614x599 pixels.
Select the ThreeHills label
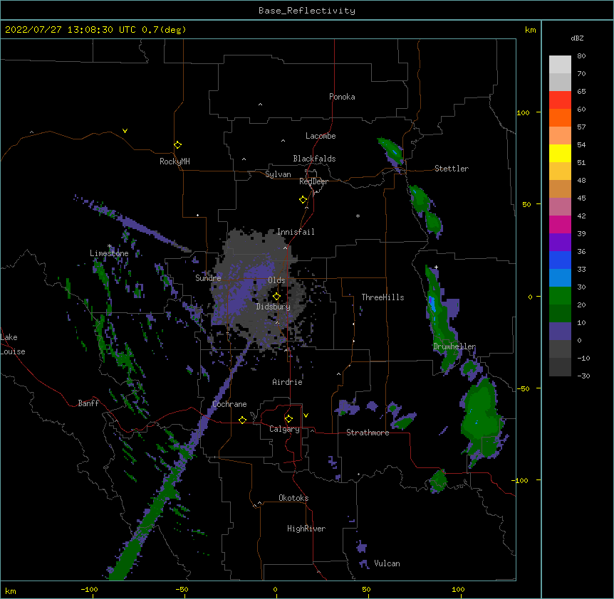point(383,297)
